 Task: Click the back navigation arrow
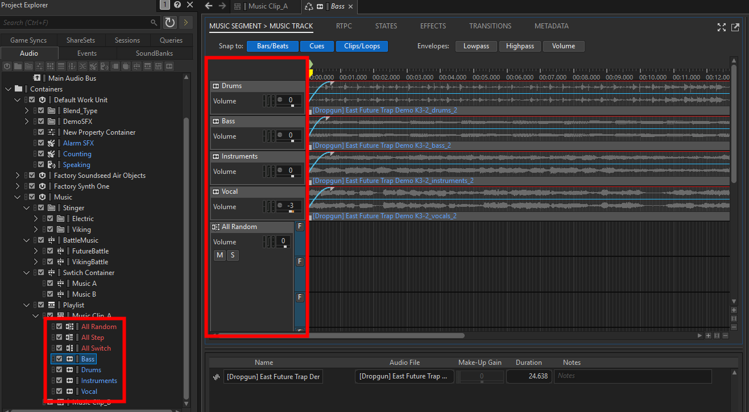pyautogui.click(x=208, y=6)
